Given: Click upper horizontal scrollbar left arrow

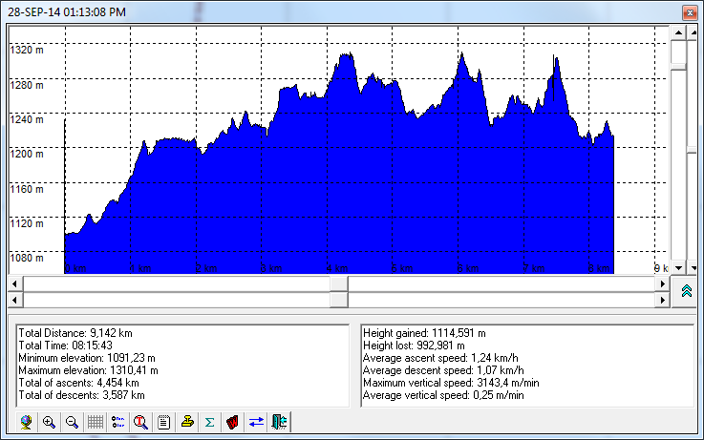Looking at the screenshot, I should [x=14, y=283].
